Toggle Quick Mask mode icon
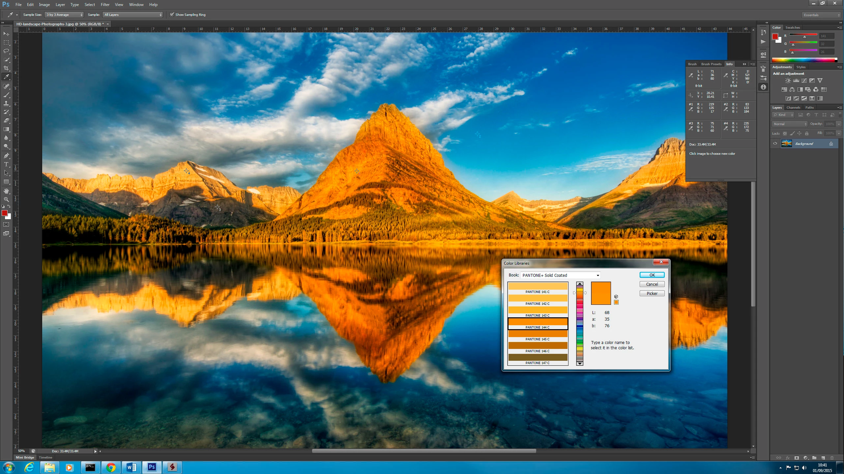 pos(6,224)
